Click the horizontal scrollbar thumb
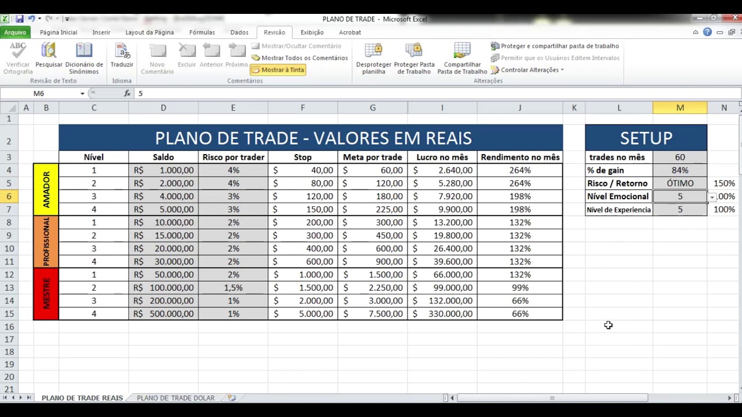This screenshot has height=417, width=742. tap(552, 398)
